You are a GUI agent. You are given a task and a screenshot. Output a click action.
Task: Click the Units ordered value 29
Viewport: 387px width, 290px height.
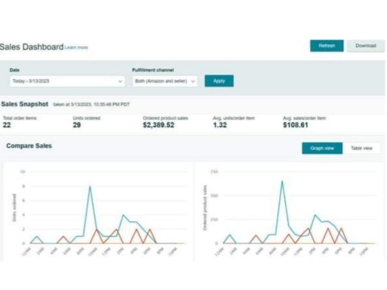point(77,125)
